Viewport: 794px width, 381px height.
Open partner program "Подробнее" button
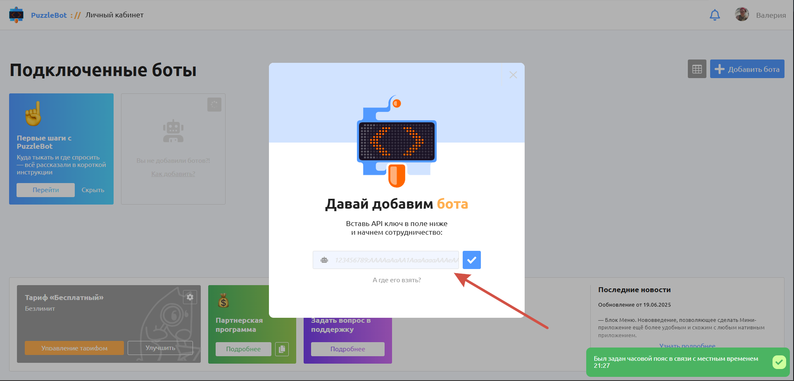click(x=243, y=349)
